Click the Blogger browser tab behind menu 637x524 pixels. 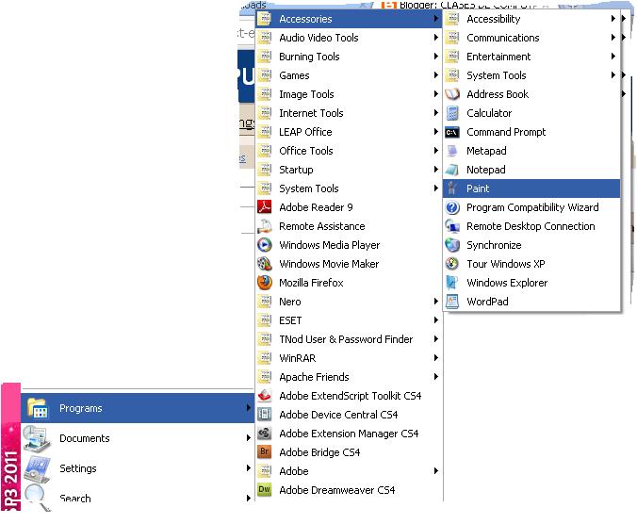click(467, 5)
